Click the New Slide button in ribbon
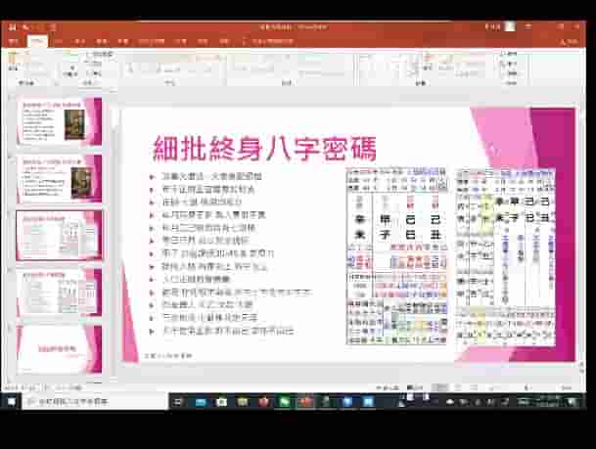596x449 pixels. (x=71, y=64)
